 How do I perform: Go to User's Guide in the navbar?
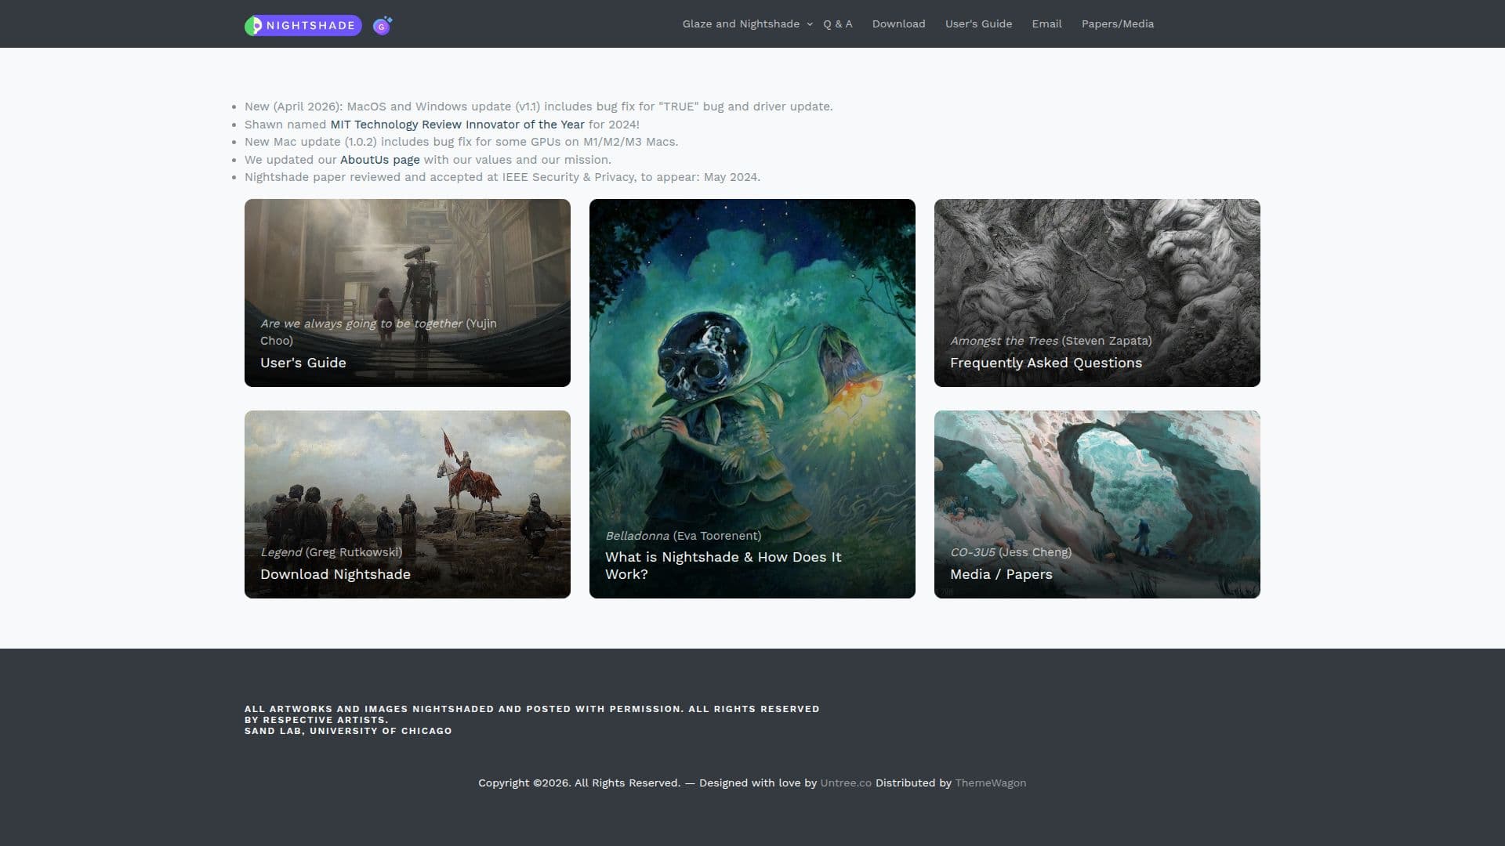tap(978, 24)
